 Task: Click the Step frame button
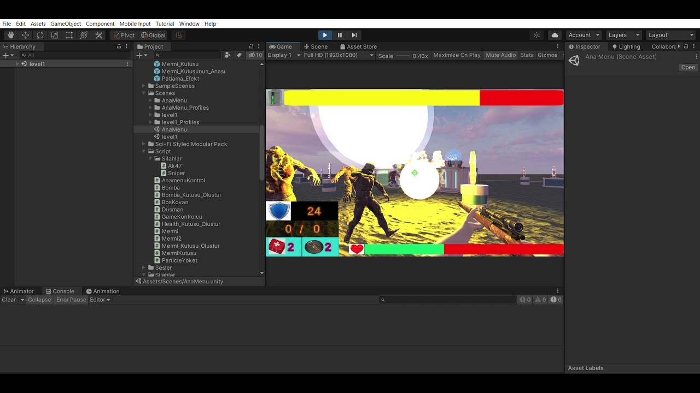click(x=354, y=35)
